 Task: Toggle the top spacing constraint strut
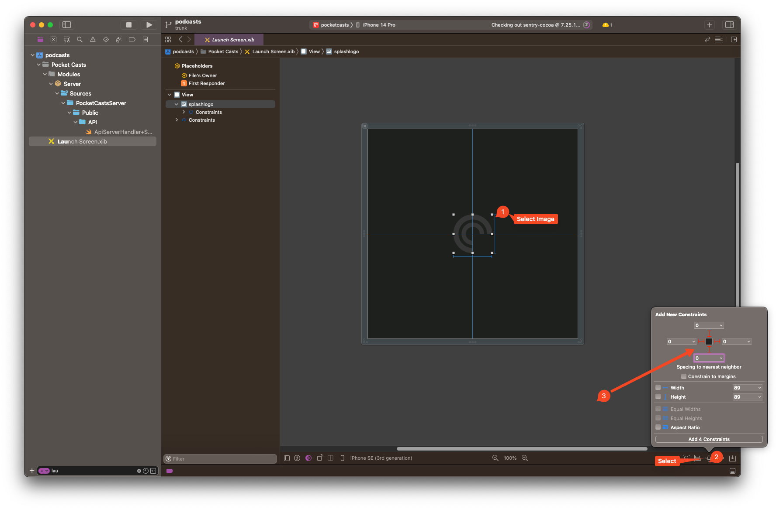pos(709,334)
